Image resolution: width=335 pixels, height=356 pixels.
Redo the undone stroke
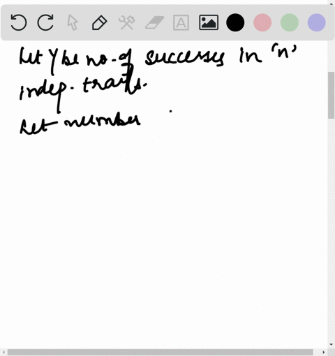(x=45, y=22)
